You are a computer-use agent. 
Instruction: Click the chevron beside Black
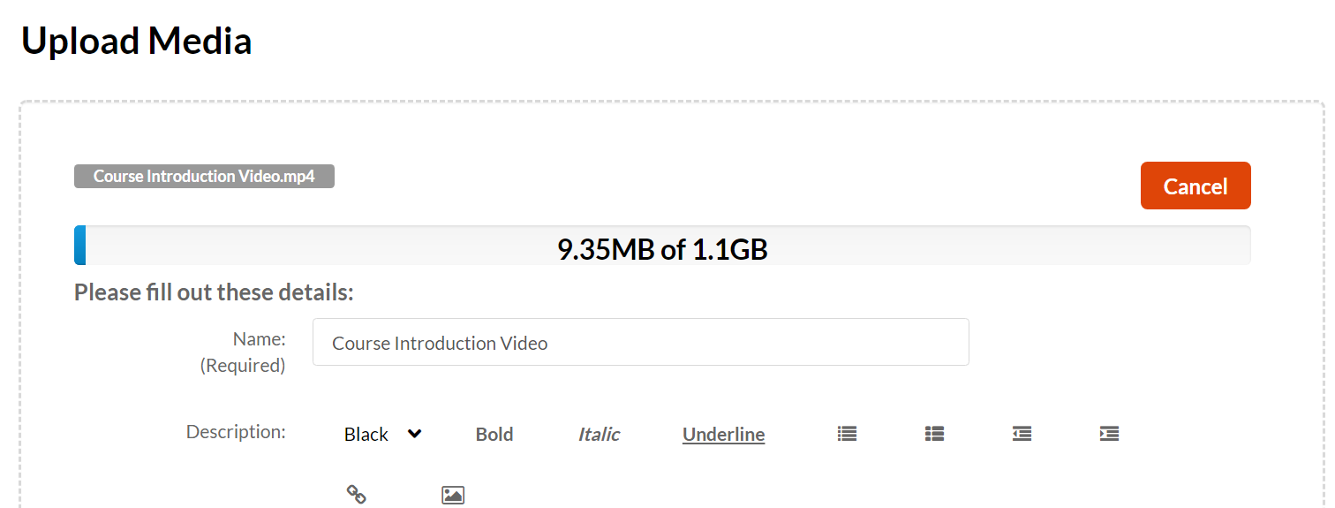414,434
